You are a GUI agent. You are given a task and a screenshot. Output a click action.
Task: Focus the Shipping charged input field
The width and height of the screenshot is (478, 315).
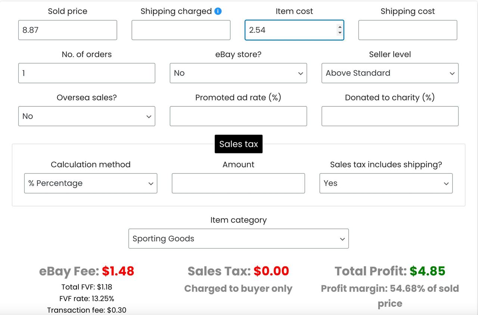[181, 30]
